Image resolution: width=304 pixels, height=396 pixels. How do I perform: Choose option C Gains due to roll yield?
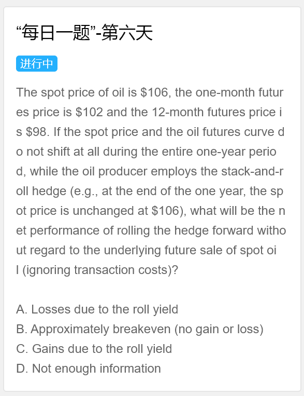click(94, 349)
